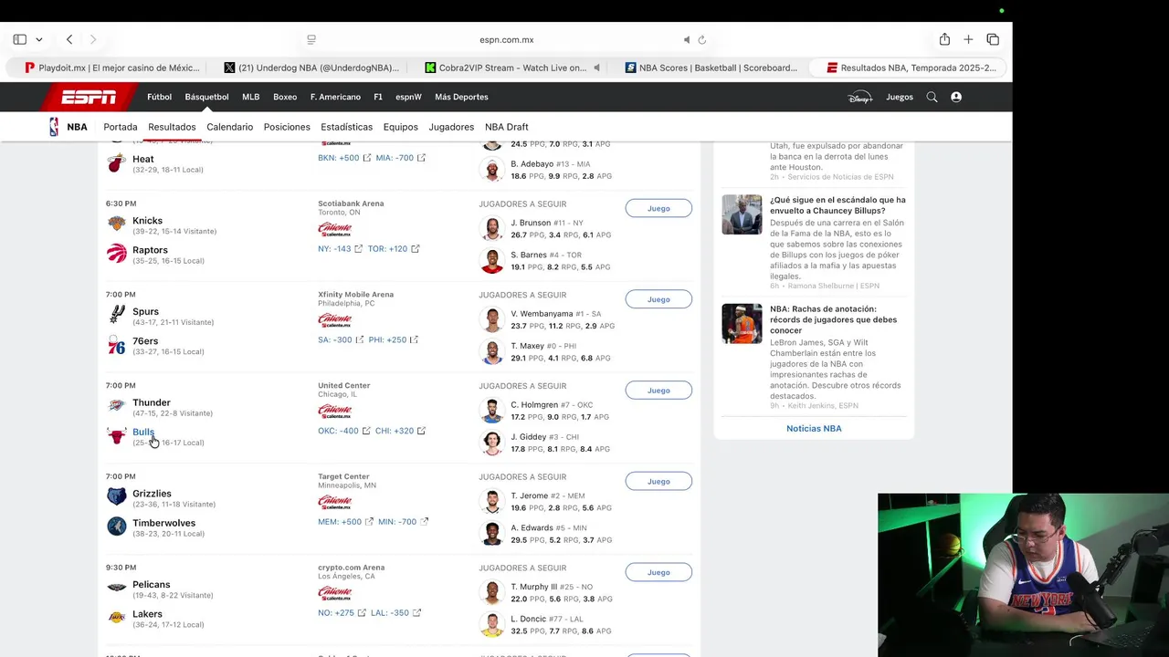Click the Grizzlies team logo
The height and width of the screenshot is (657, 1169).
point(116,497)
